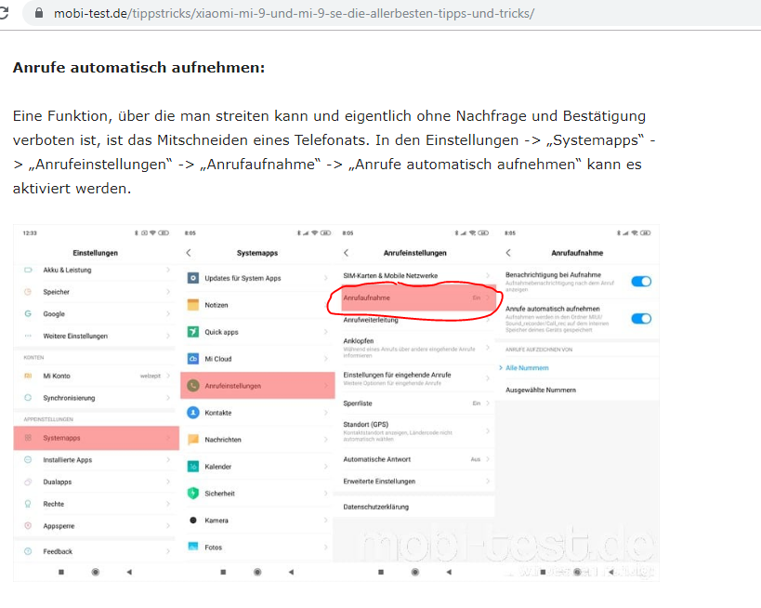
Task: Click the Akku & Leistung battery icon
Action: tap(28, 270)
